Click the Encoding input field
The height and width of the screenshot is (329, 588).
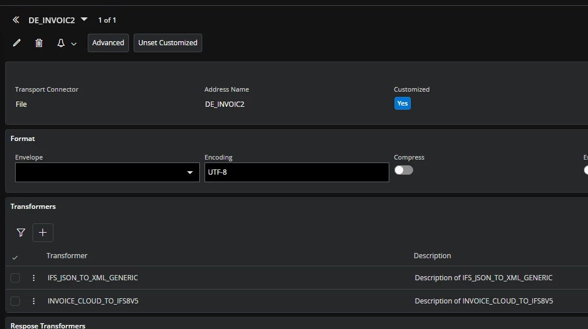pyautogui.click(x=296, y=172)
